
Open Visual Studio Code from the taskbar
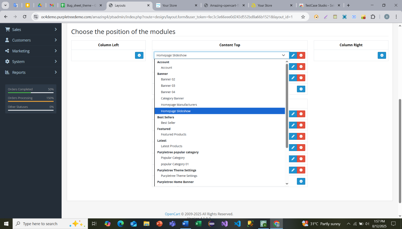237,224
